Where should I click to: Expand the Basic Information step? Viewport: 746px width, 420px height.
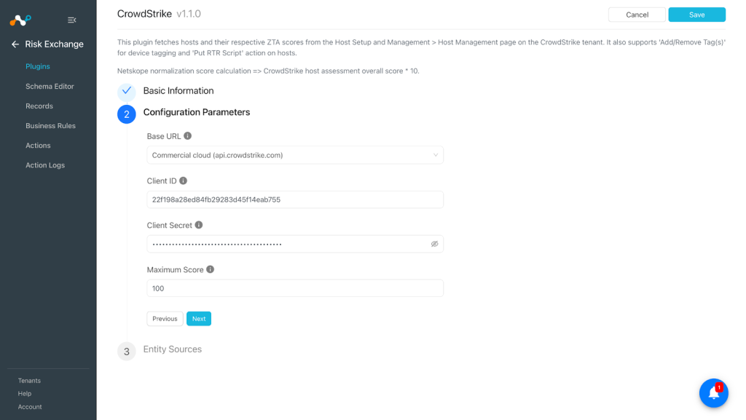click(x=178, y=91)
